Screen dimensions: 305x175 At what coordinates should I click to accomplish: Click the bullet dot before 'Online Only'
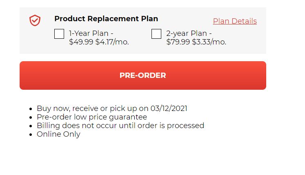pos(31,134)
